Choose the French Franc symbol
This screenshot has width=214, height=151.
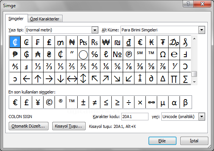coord(37,42)
